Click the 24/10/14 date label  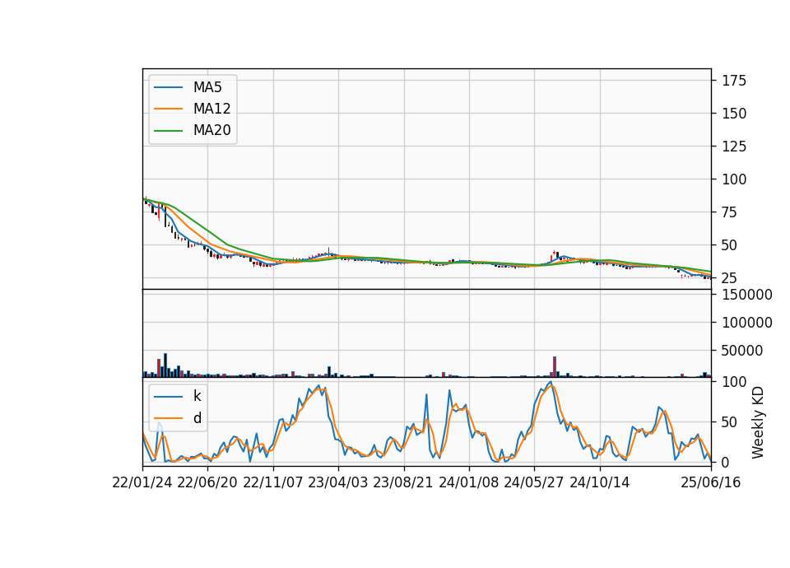(600, 482)
